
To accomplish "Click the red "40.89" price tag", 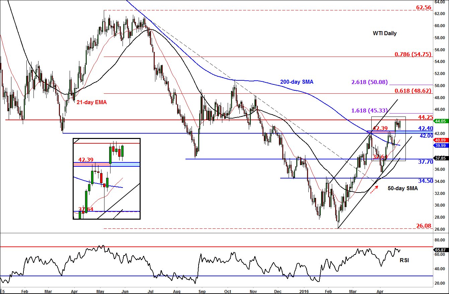I will 441,140.
